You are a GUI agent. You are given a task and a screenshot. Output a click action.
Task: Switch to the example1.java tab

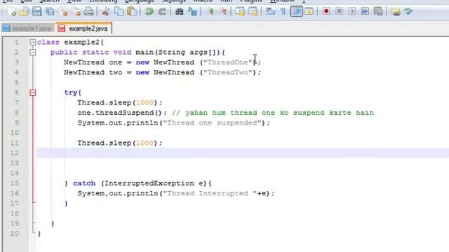(x=27, y=29)
